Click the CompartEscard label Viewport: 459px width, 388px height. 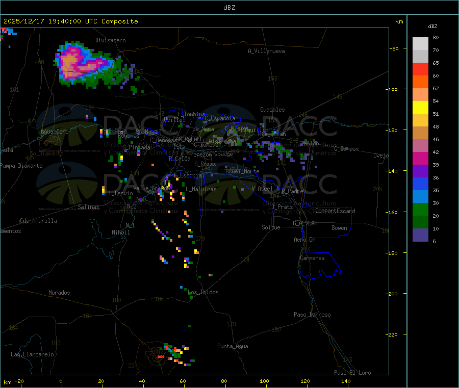point(336,211)
